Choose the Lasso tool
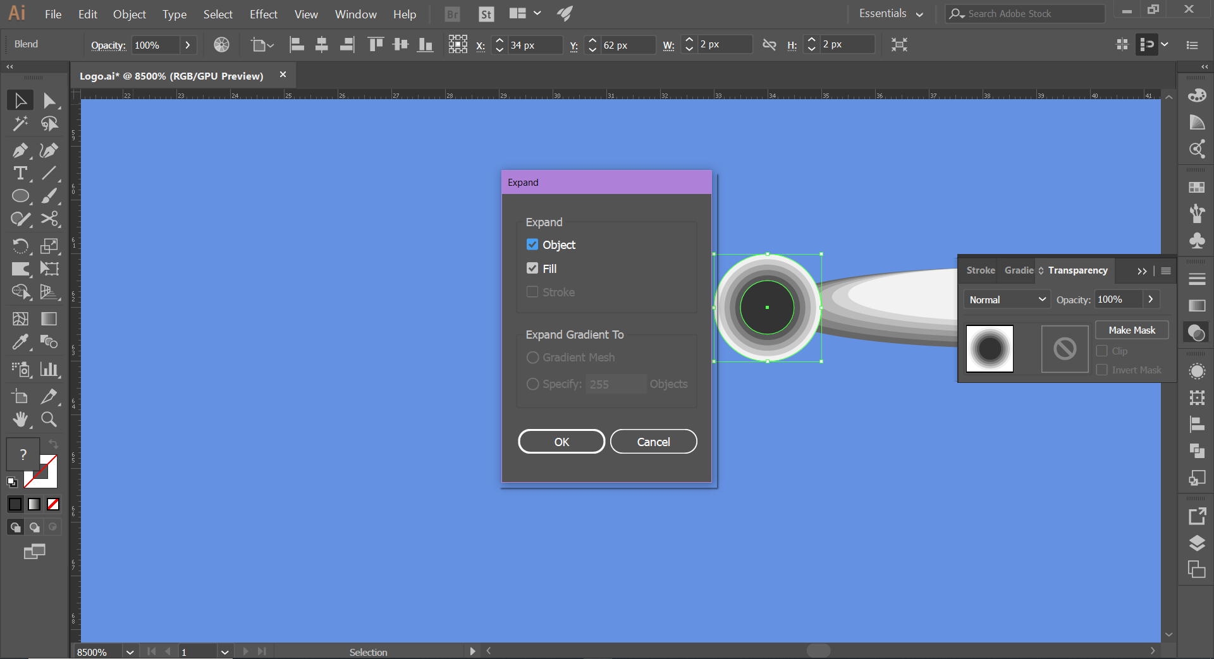The image size is (1214, 659). pos(49,124)
